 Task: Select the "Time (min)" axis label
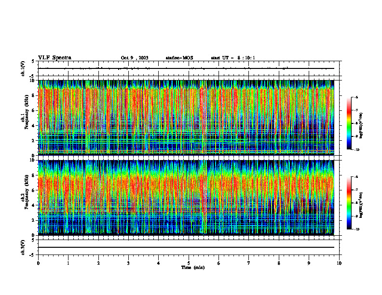[x=193, y=268]
